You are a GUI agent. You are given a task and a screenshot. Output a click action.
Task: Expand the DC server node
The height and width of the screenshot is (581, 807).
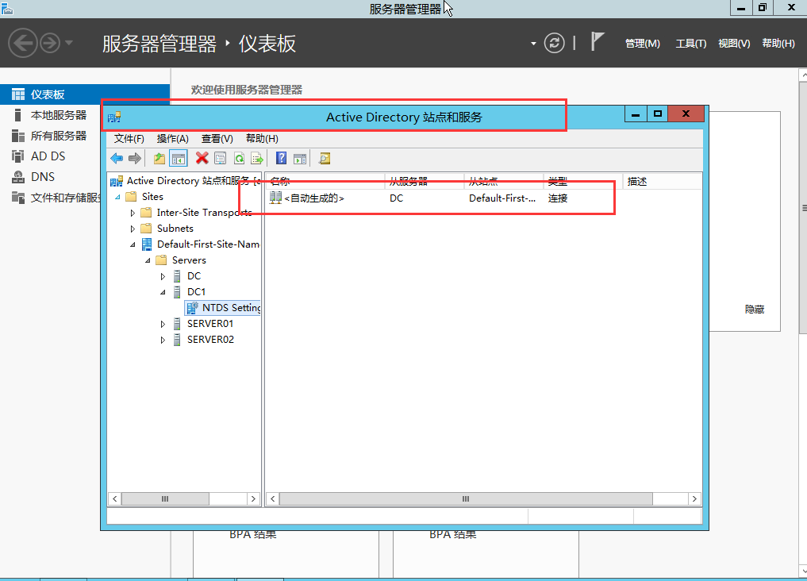[x=163, y=277]
